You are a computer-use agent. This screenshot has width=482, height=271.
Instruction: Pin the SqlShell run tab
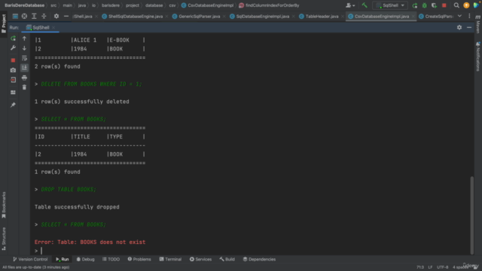13,105
